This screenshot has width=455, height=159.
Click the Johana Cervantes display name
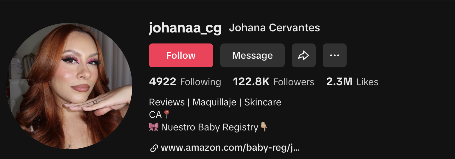275,28
